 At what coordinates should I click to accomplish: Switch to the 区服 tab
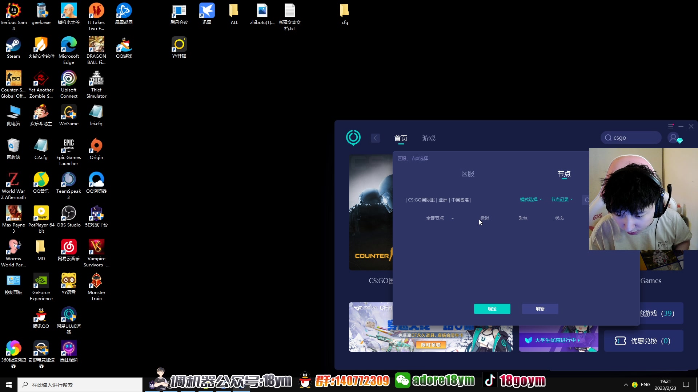point(468,174)
